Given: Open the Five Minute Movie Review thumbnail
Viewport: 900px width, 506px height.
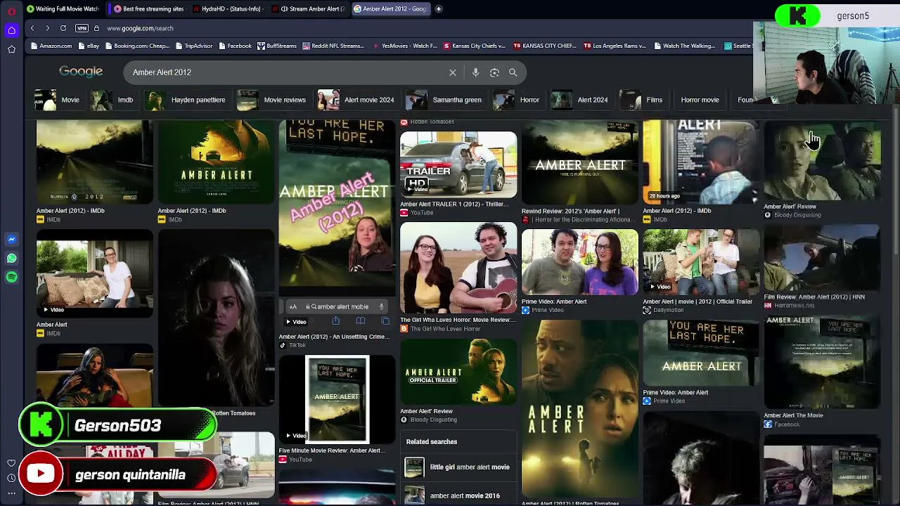Looking at the screenshot, I should 337,399.
